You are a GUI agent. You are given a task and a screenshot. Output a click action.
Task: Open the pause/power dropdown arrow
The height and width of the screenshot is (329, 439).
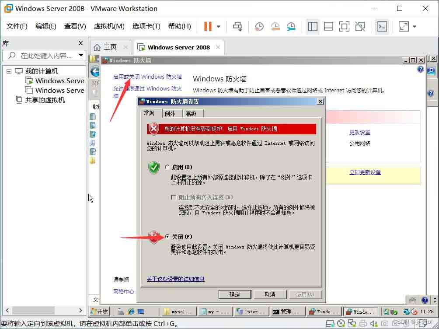pyautogui.click(x=219, y=27)
